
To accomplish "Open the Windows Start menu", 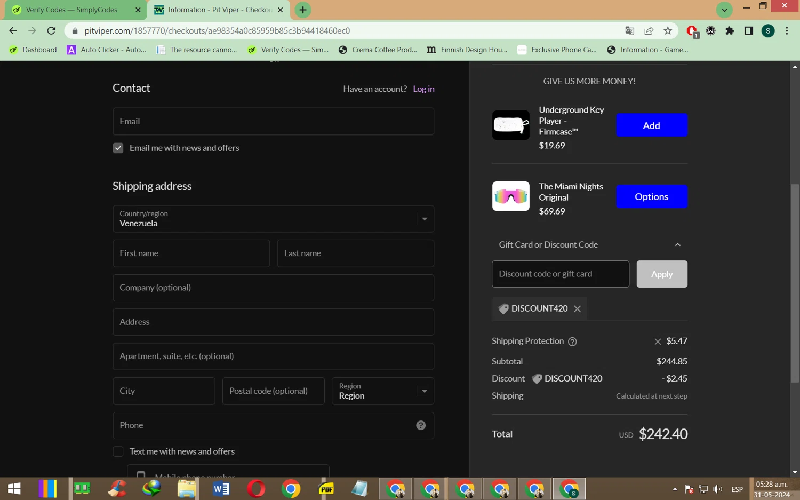I will (x=14, y=489).
